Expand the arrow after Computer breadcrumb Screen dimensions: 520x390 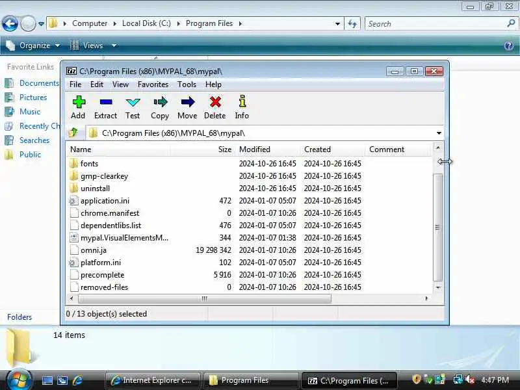pos(115,23)
